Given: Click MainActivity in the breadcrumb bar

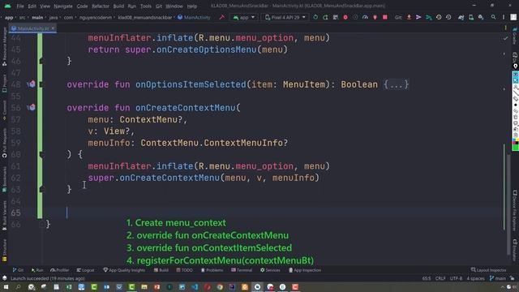Looking at the screenshot, I should [x=194, y=17].
